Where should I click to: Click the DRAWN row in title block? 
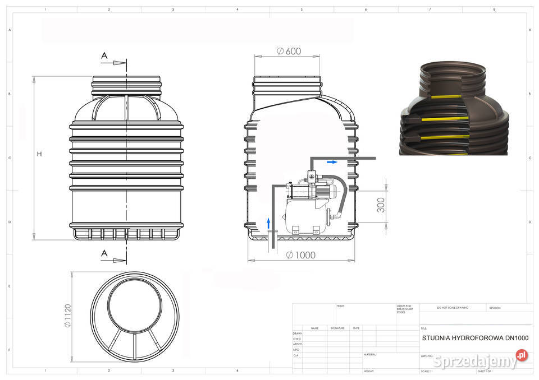click(298, 333)
